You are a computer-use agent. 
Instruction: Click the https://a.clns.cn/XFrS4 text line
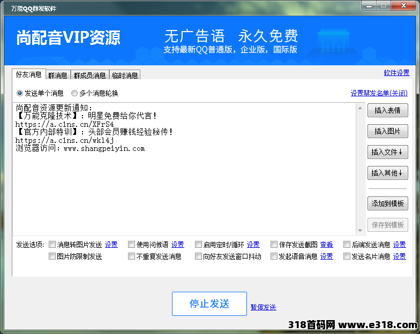point(64,124)
